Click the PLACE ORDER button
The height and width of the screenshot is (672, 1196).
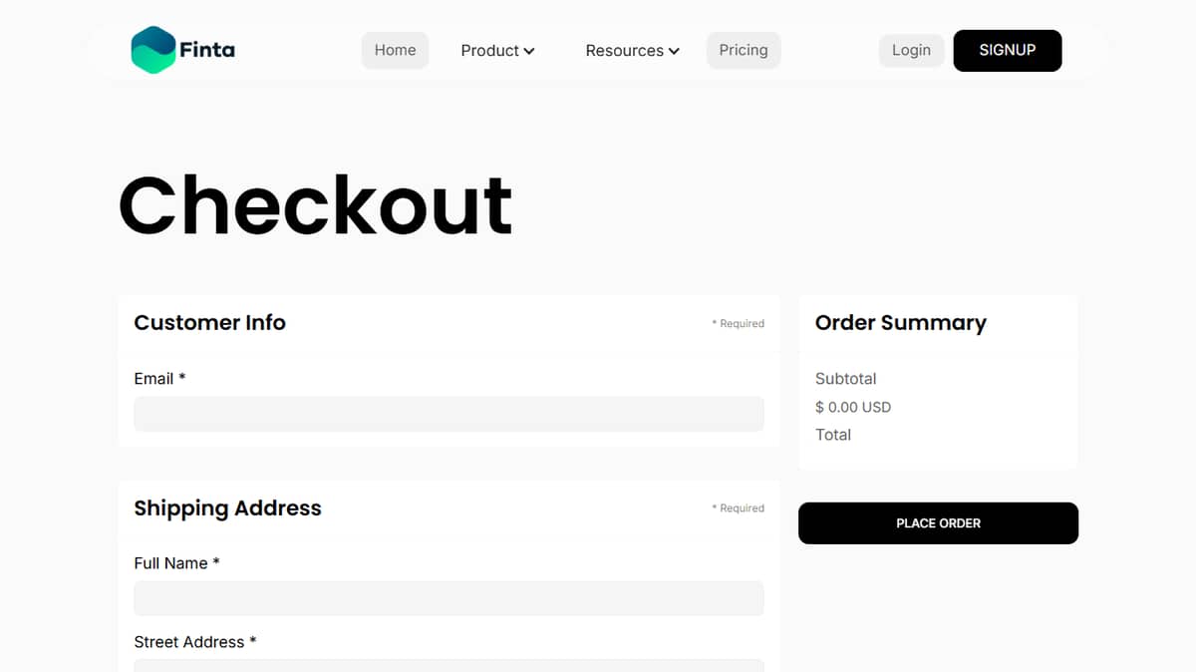pyautogui.click(x=938, y=522)
